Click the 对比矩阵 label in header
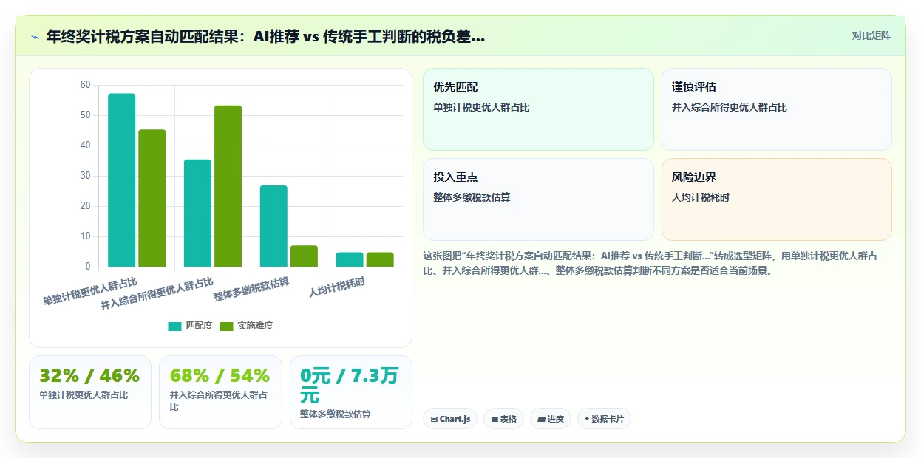 click(x=871, y=35)
